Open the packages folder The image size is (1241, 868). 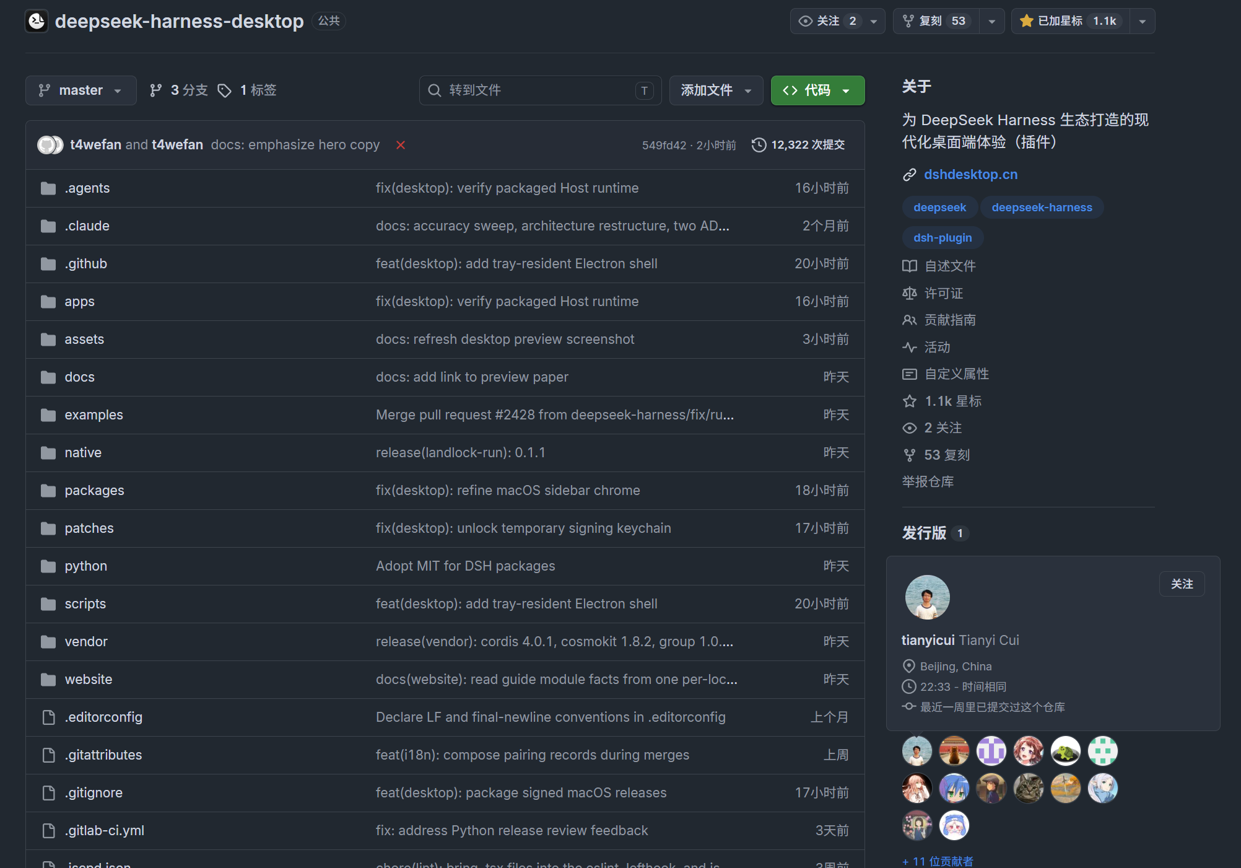pyautogui.click(x=94, y=491)
